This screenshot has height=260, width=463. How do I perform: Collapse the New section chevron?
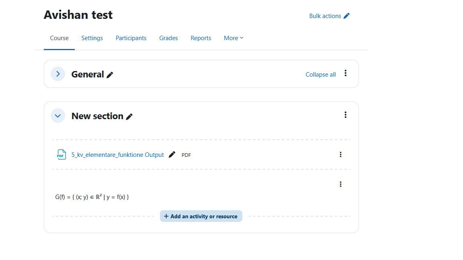tap(58, 116)
